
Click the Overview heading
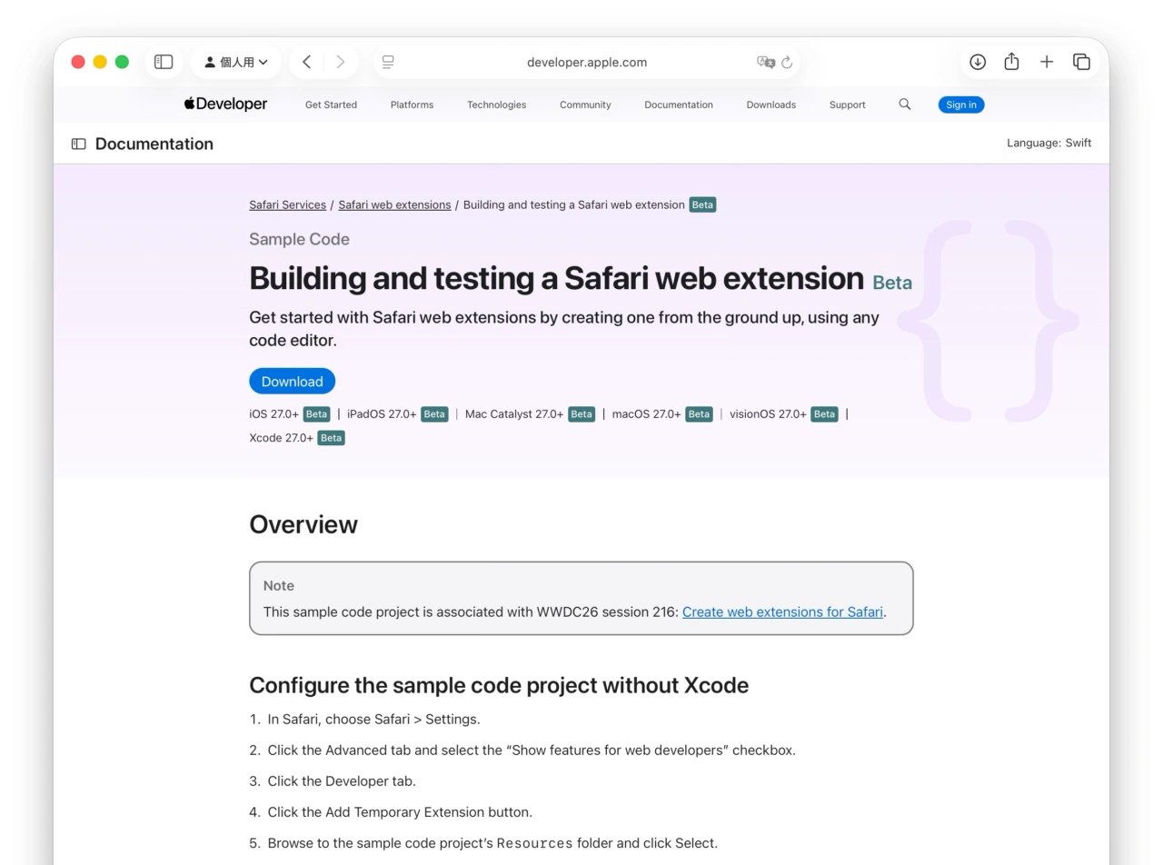point(303,524)
